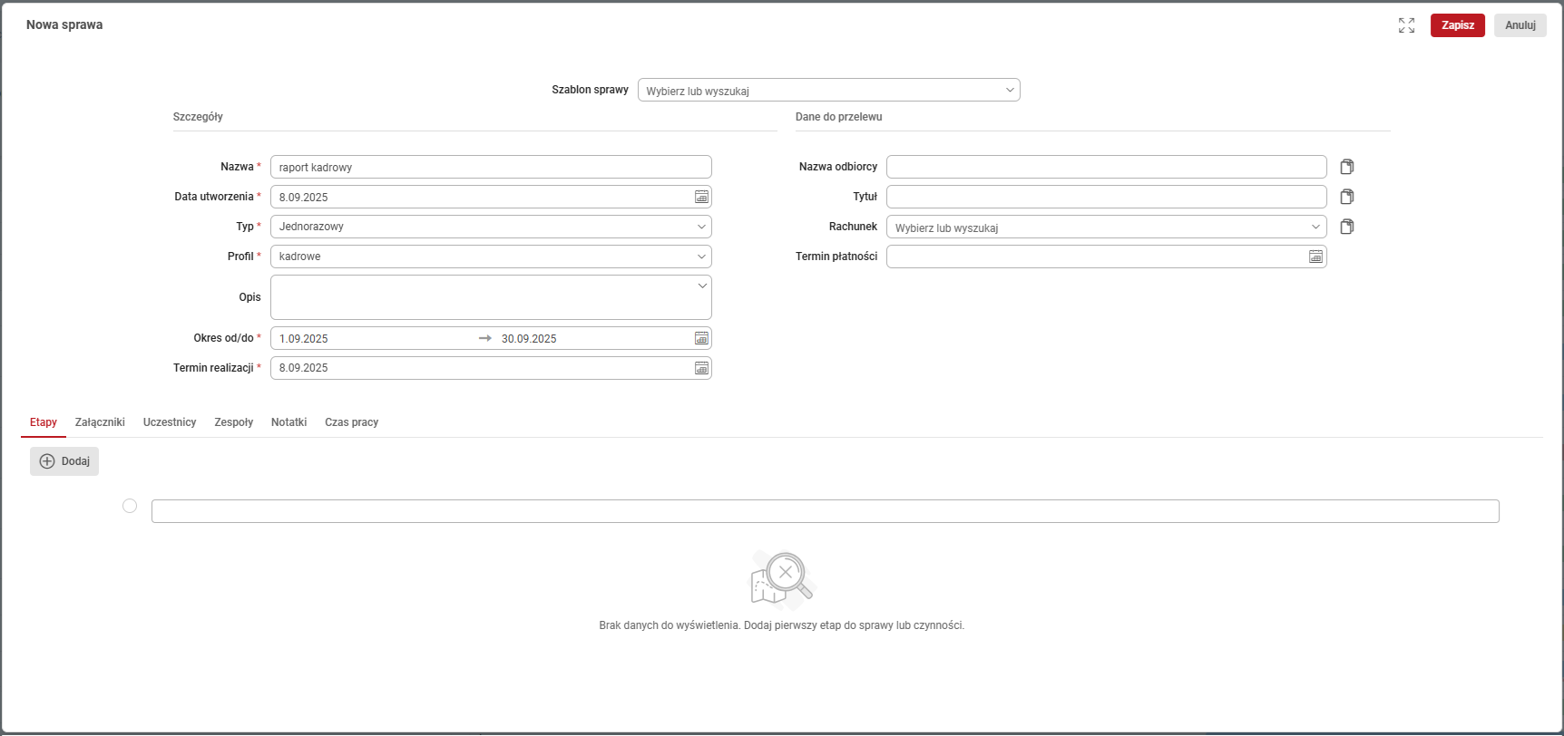1564x736 pixels.
Task: Switch to the Załączniki tab
Action: (x=100, y=422)
